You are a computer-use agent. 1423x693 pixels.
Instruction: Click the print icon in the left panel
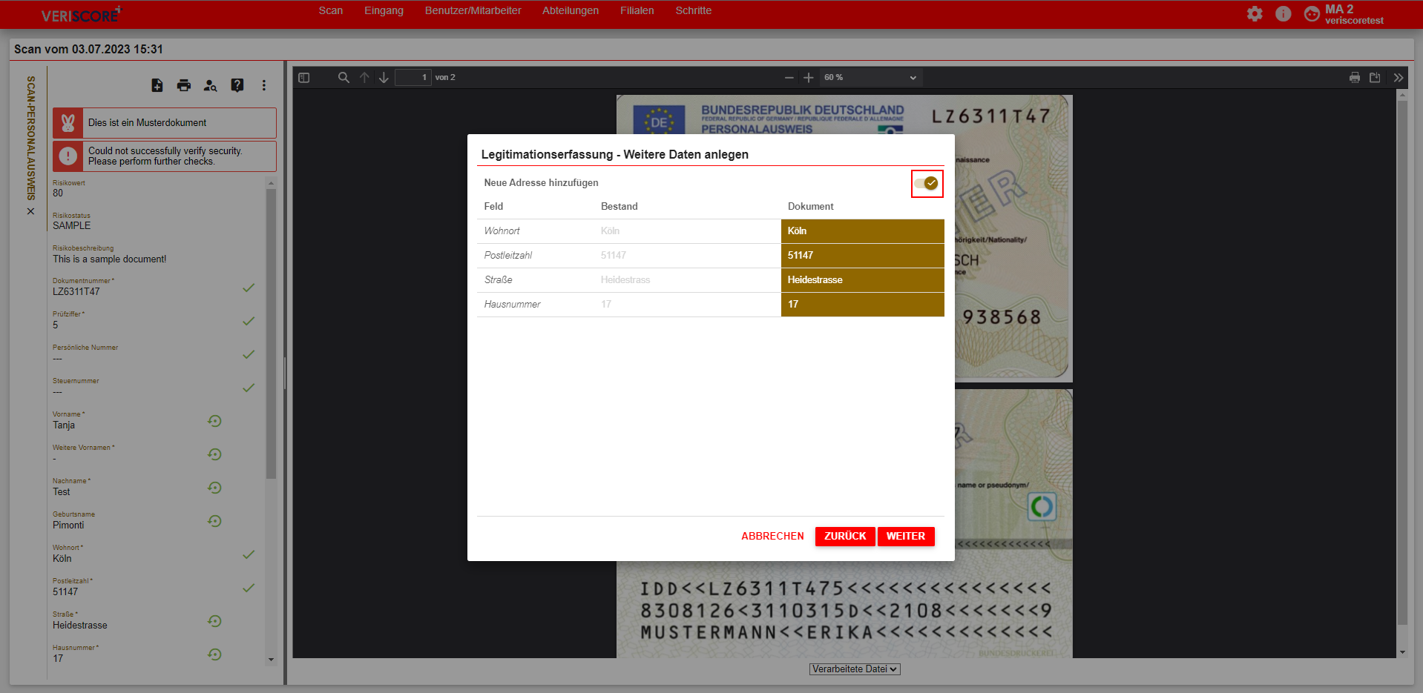(184, 85)
